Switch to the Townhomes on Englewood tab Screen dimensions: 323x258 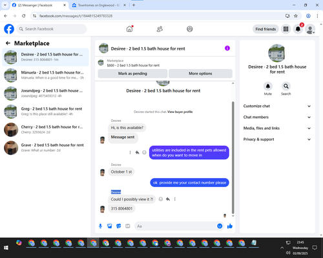pyautogui.click(x=99, y=5)
